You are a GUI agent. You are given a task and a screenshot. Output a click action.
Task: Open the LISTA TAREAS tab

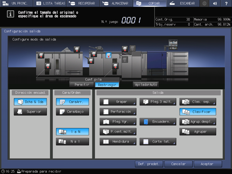tap(50, 3)
